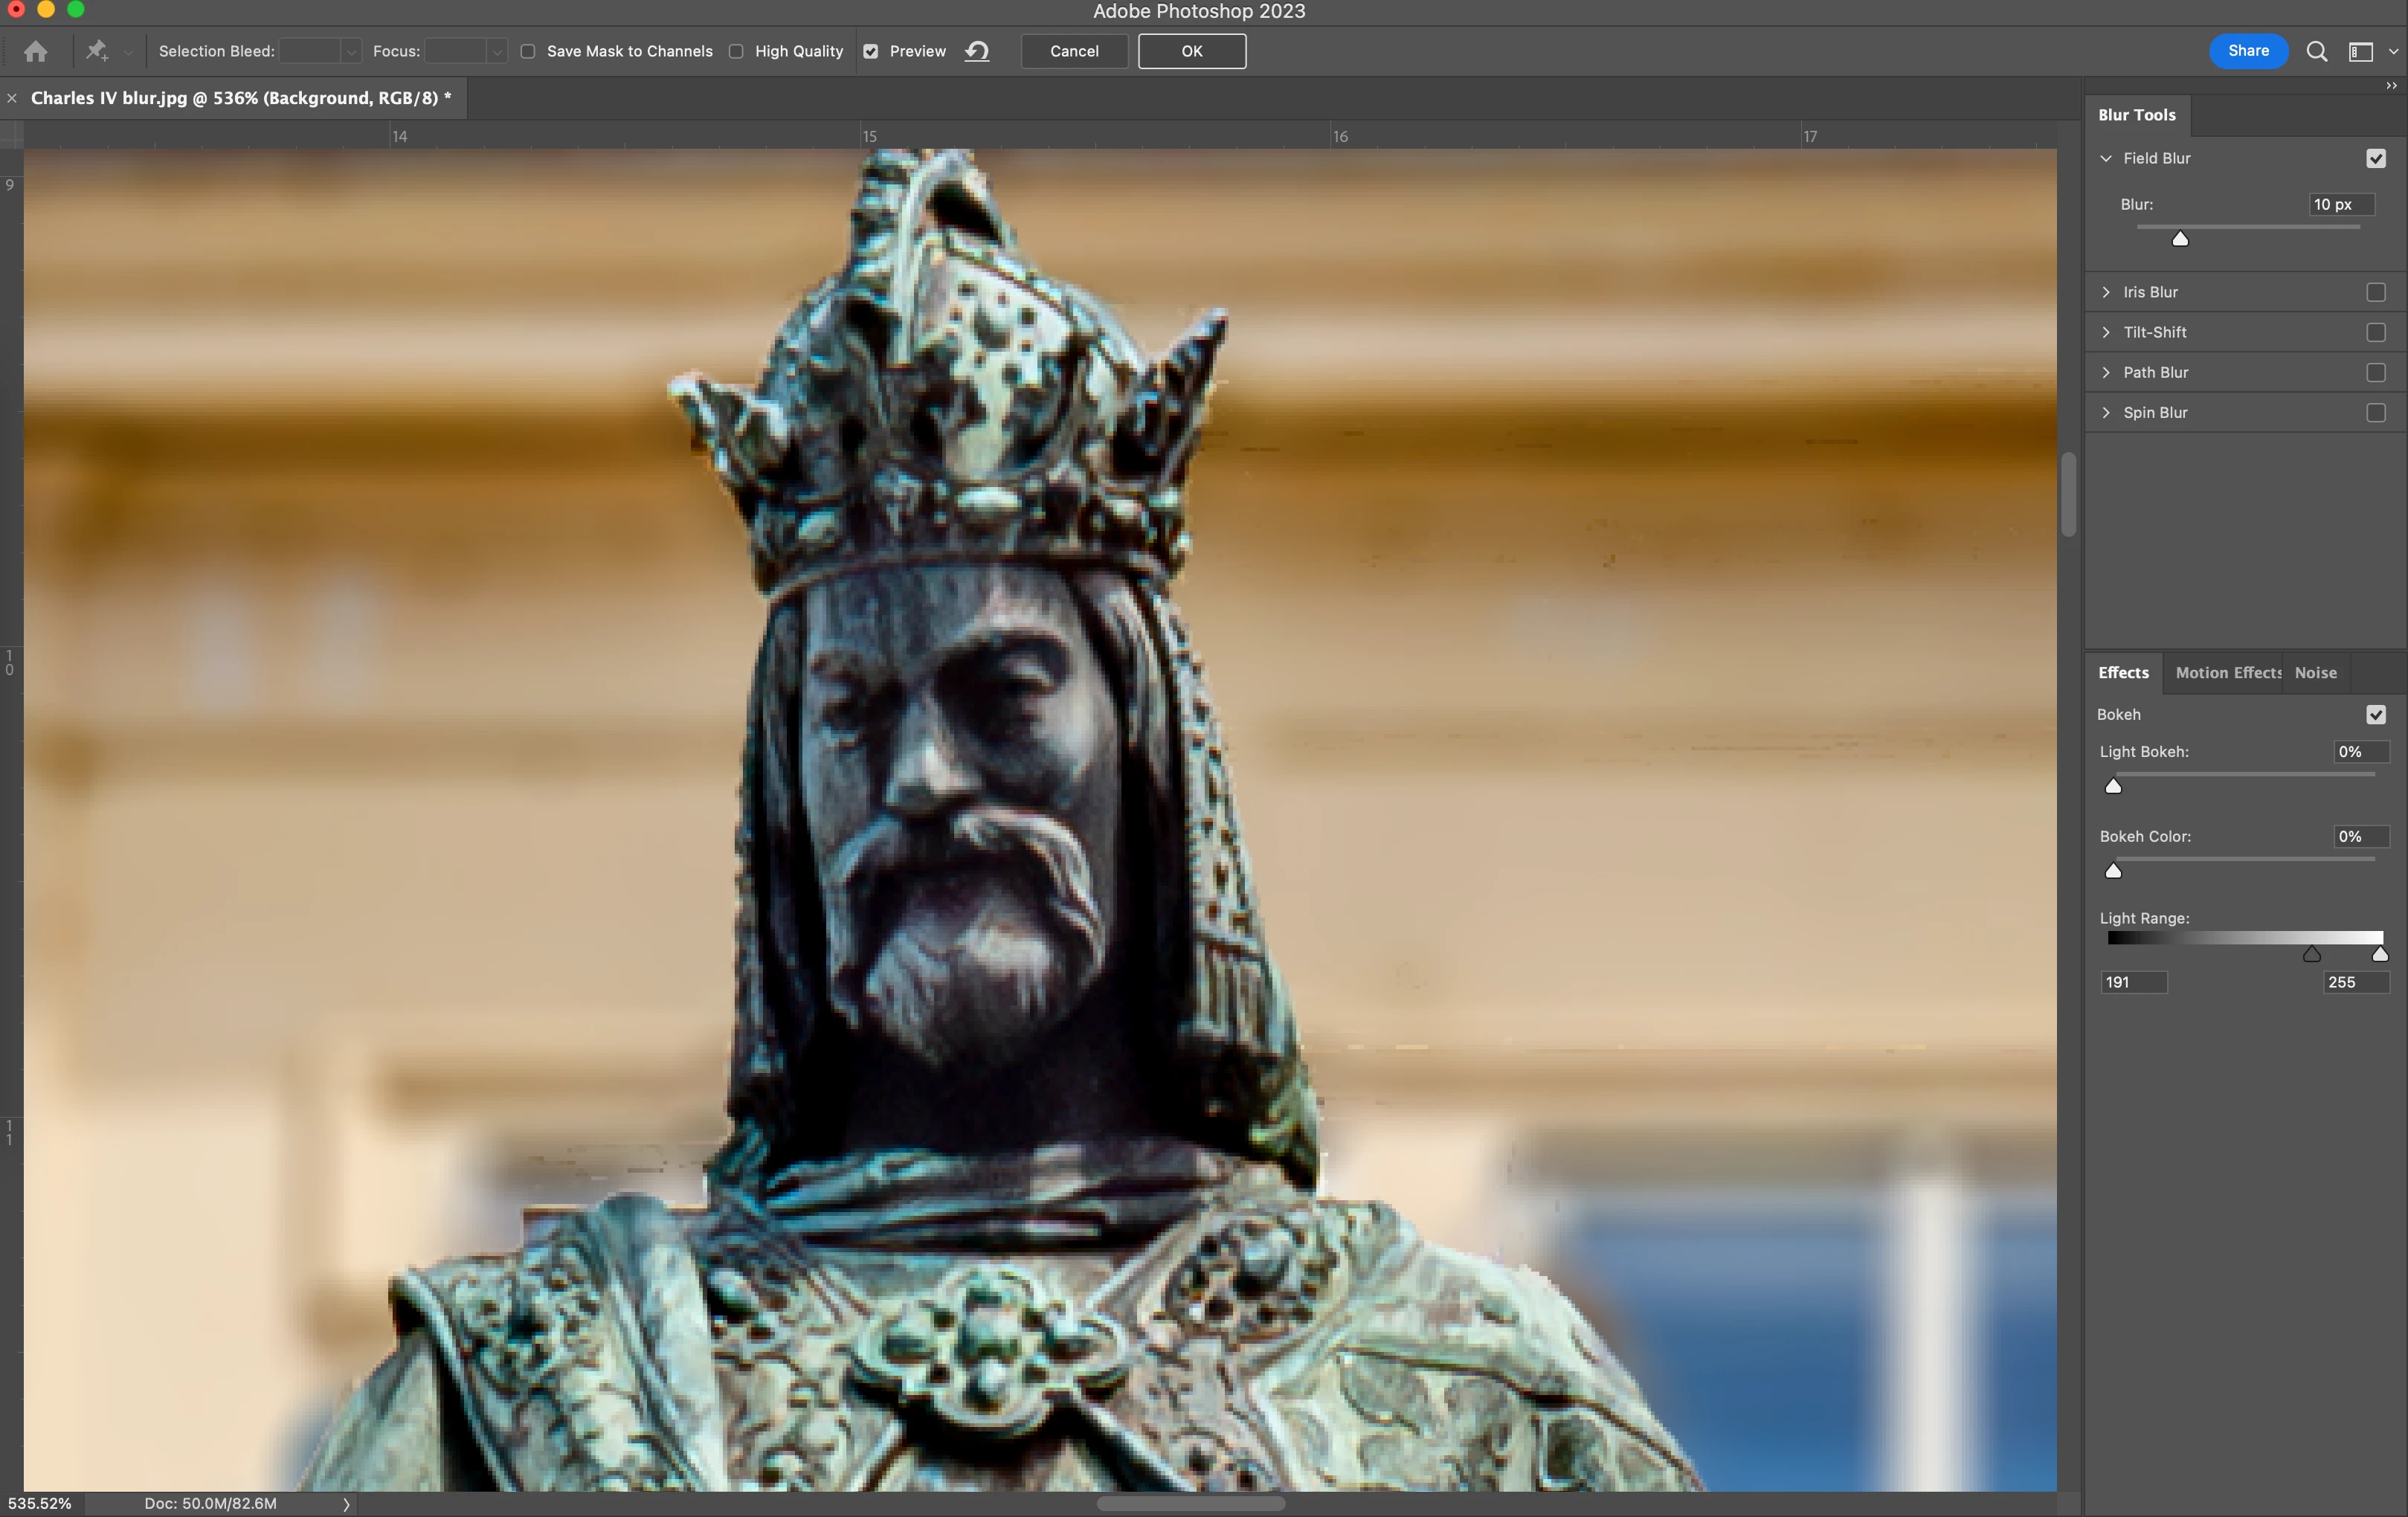
Task: Turn on the Iris Blur checkbox
Action: (2376, 292)
